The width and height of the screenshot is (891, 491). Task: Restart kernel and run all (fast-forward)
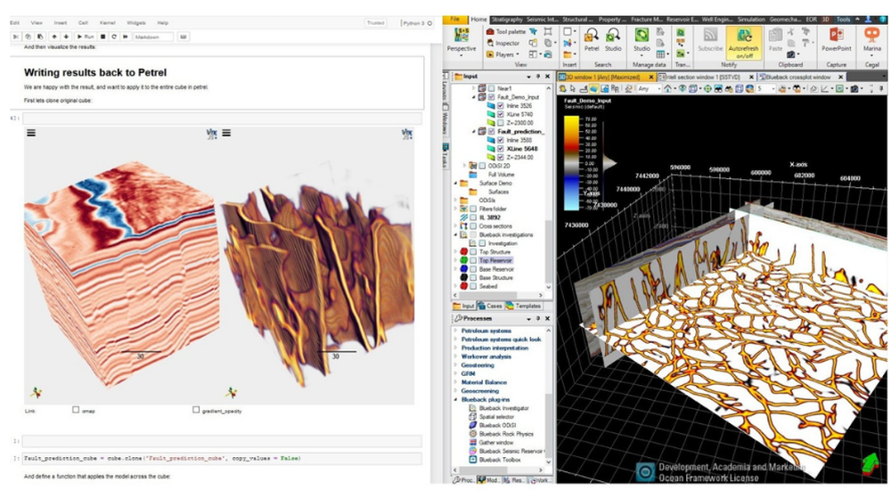126,37
